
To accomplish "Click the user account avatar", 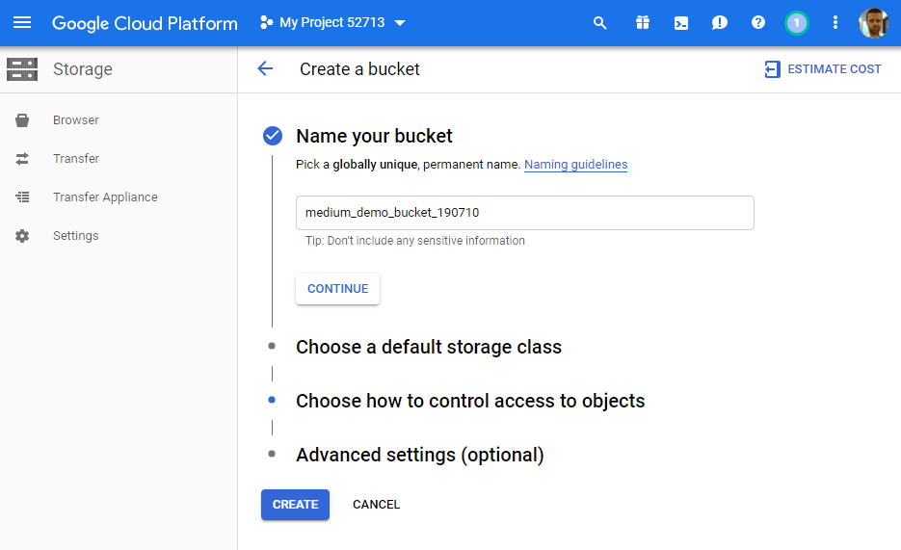I will [873, 23].
